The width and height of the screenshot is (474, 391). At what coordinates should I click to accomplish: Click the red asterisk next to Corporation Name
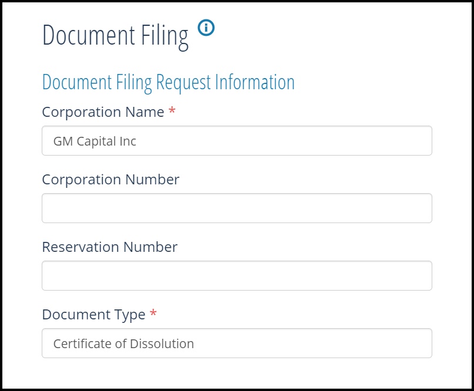[172, 112]
